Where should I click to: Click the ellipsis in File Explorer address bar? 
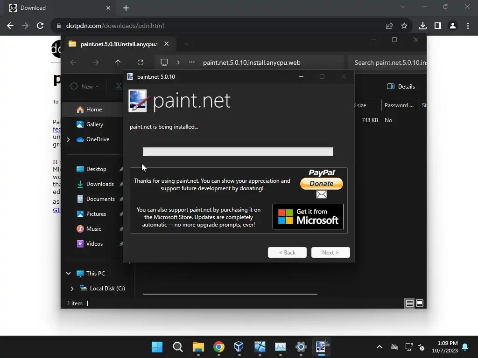[x=192, y=62]
